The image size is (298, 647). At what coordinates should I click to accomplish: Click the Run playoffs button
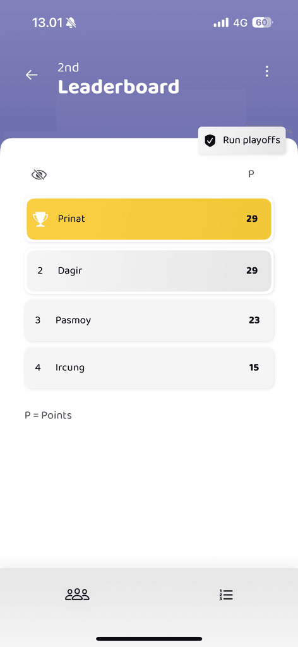(x=242, y=140)
